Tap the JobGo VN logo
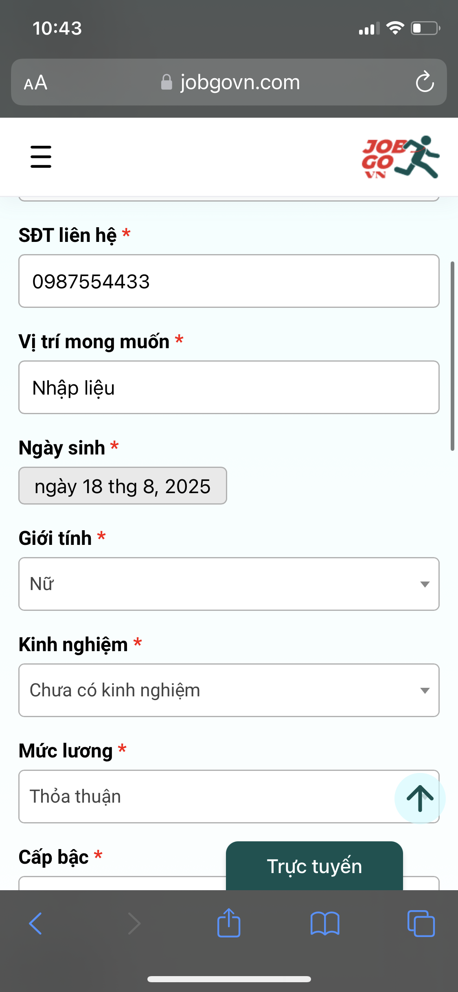458x992 pixels. click(x=401, y=157)
